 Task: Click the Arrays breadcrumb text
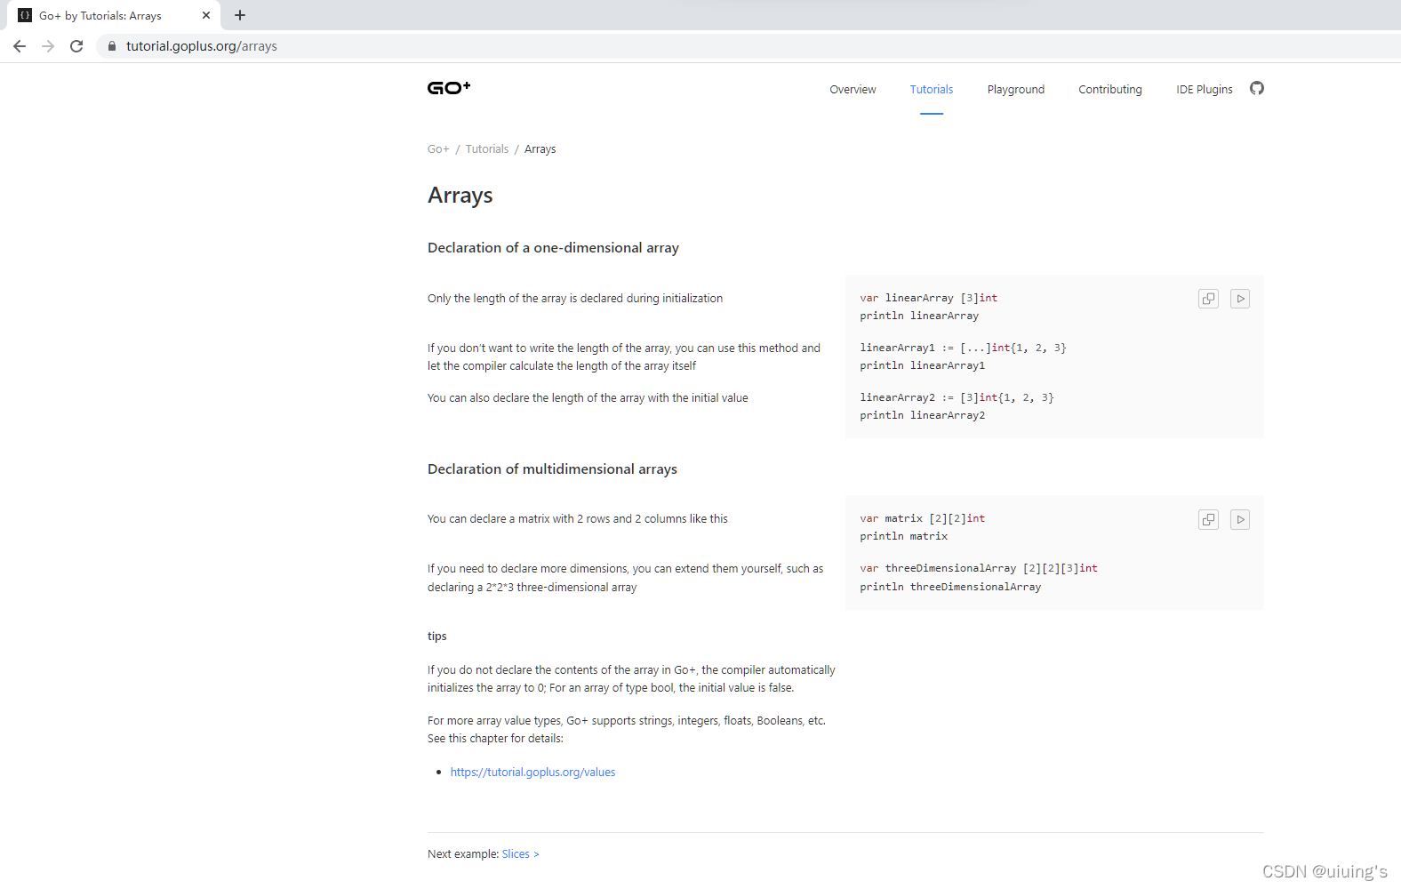pos(540,149)
